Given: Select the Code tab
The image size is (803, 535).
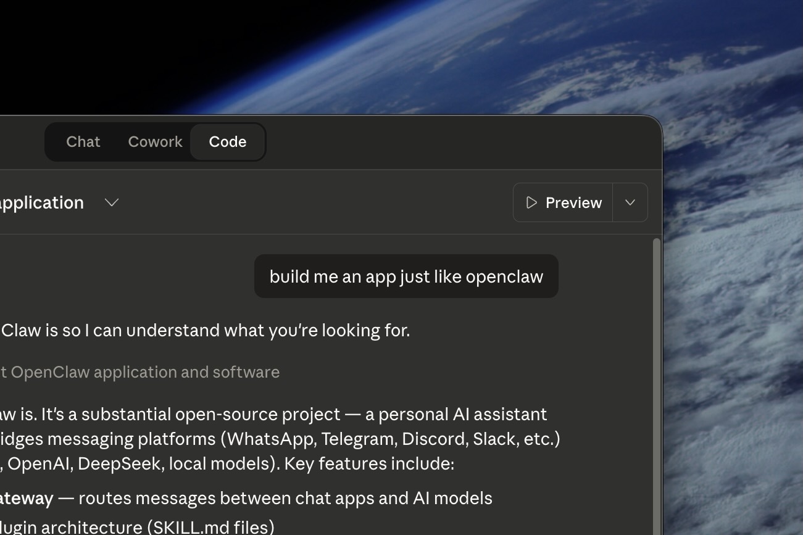Looking at the screenshot, I should [x=227, y=141].
